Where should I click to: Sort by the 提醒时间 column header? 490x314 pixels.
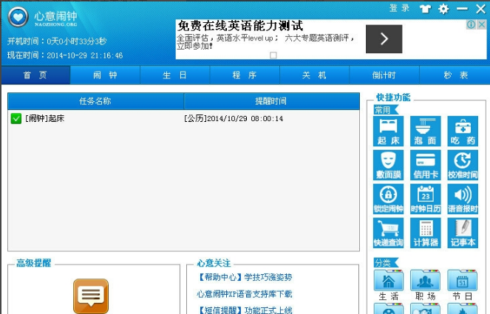coord(270,101)
